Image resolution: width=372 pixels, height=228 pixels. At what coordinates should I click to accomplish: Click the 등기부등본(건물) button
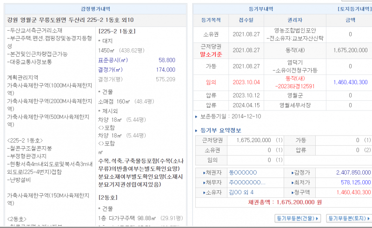299,218
